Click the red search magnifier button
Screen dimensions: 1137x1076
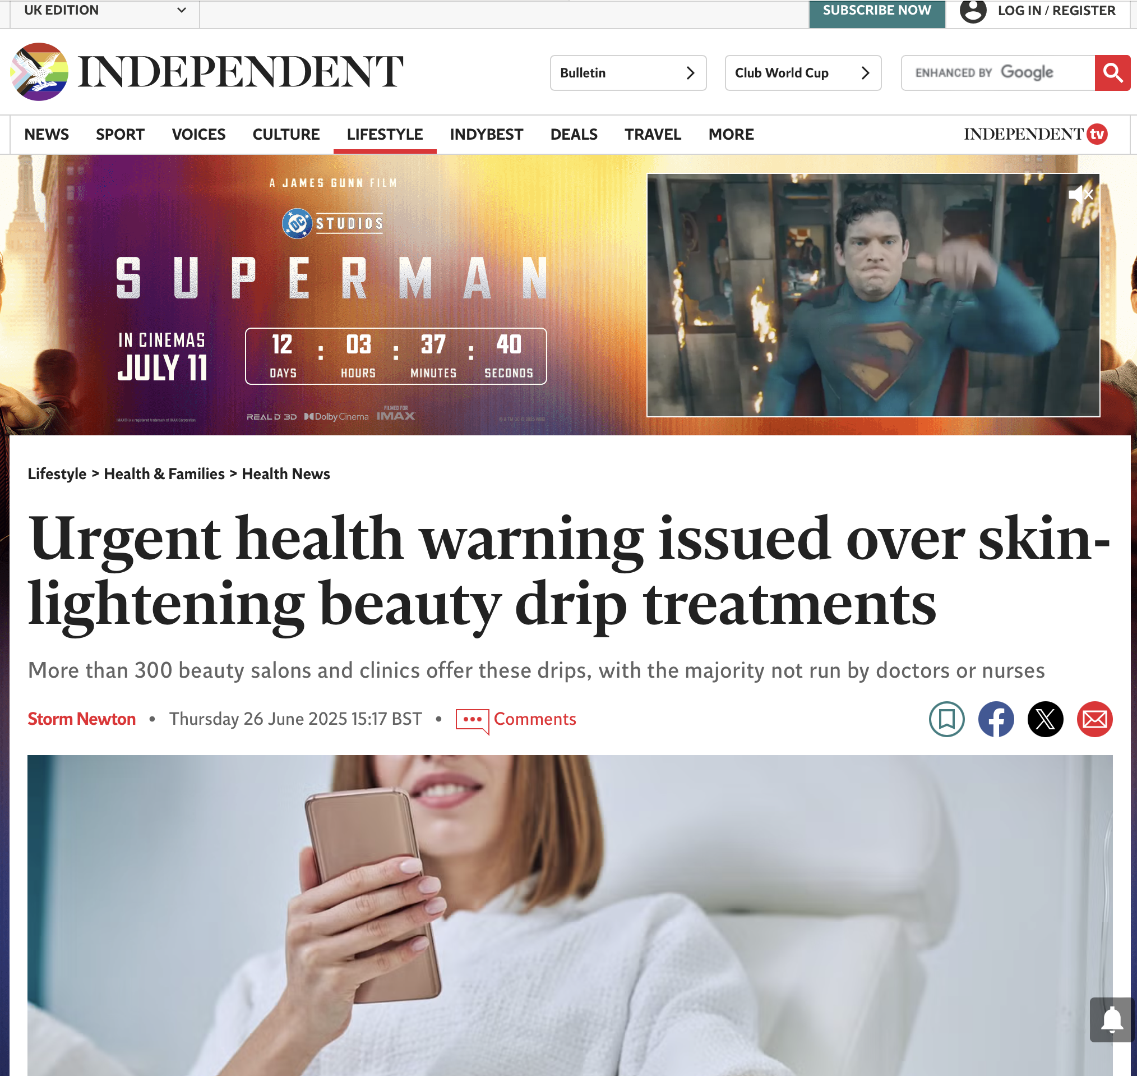pyautogui.click(x=1112, y=73)
